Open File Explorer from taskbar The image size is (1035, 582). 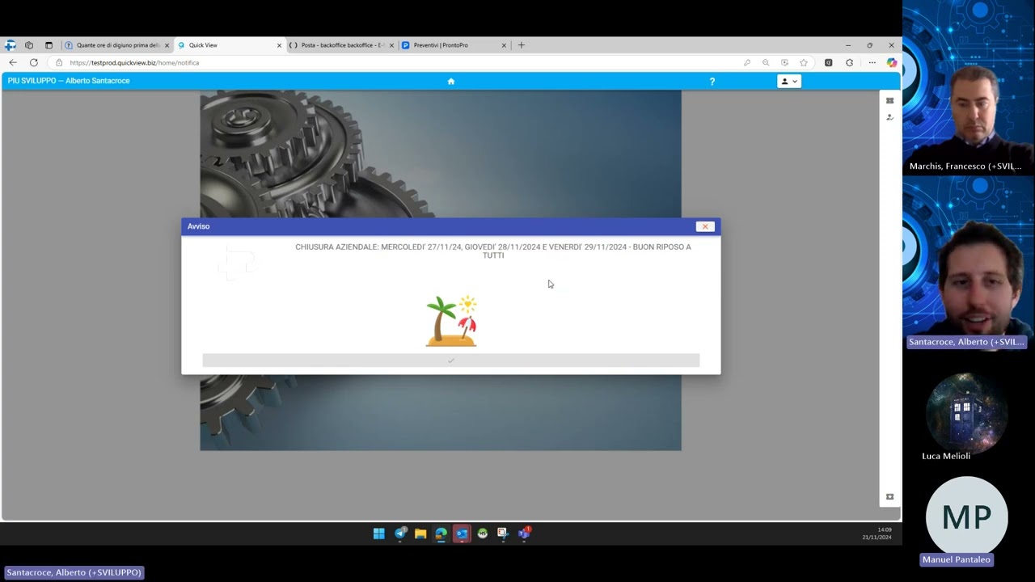coord(420,533)
